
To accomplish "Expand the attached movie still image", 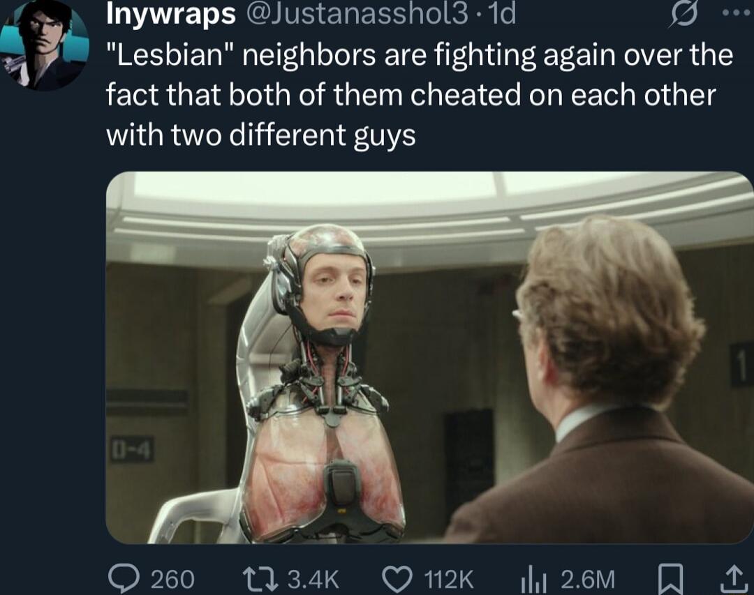I will 429,357.
